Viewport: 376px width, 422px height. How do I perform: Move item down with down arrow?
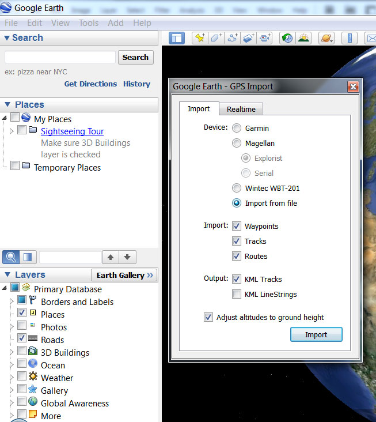[127, 257]
